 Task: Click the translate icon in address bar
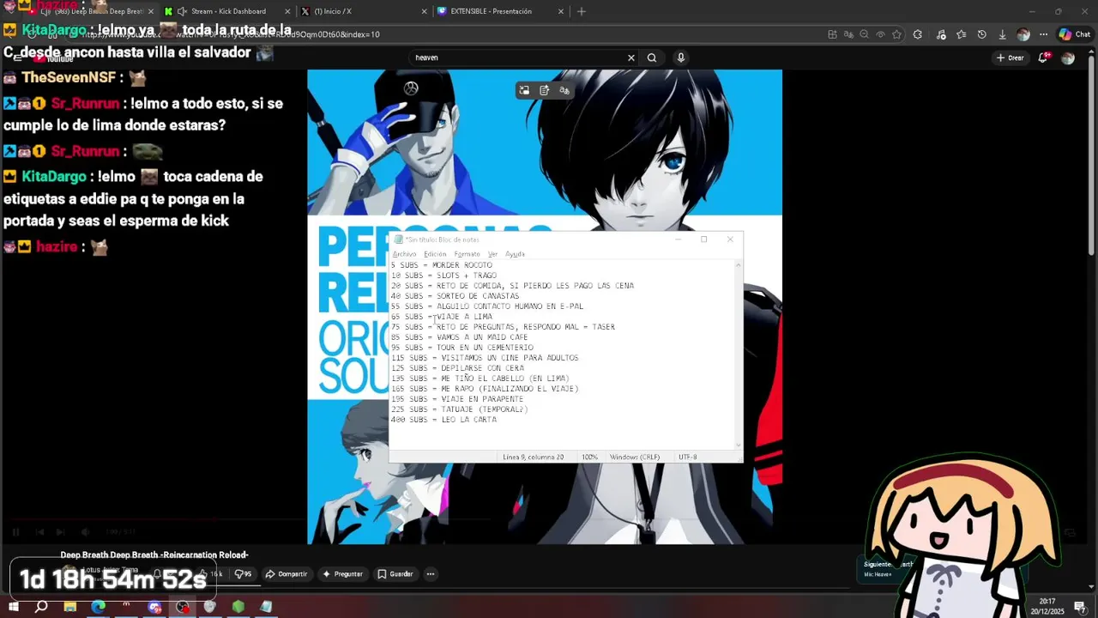point(848,34)
